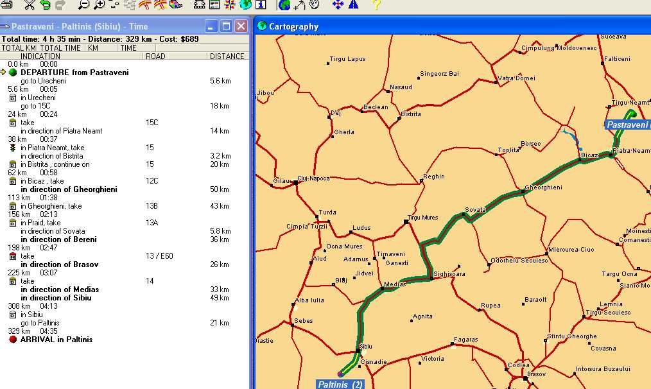Click the road number '13 / E60'

(x=159, y=256)
